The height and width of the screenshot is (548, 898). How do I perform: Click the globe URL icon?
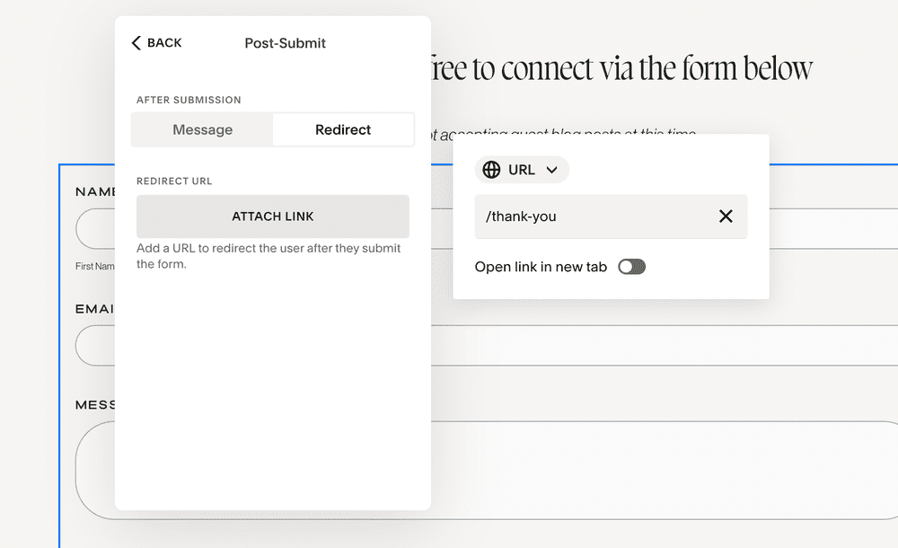point(490,170)
